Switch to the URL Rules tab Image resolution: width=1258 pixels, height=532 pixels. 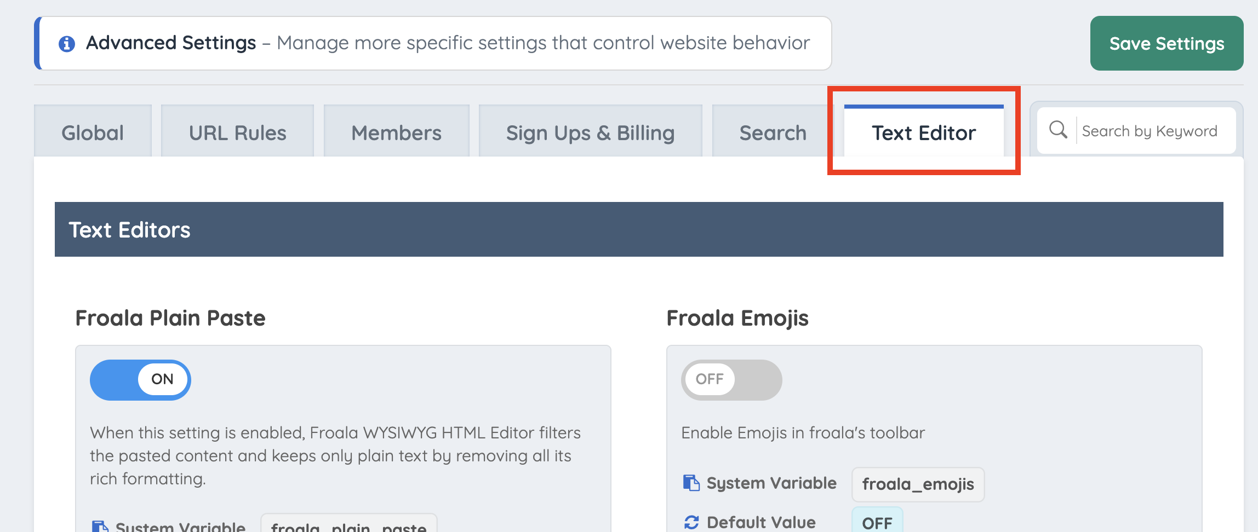tap(237, 131)
